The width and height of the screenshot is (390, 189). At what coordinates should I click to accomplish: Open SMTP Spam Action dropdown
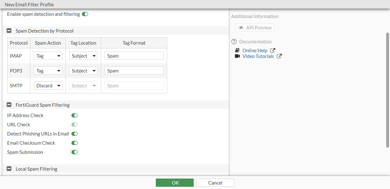point(48,86)
